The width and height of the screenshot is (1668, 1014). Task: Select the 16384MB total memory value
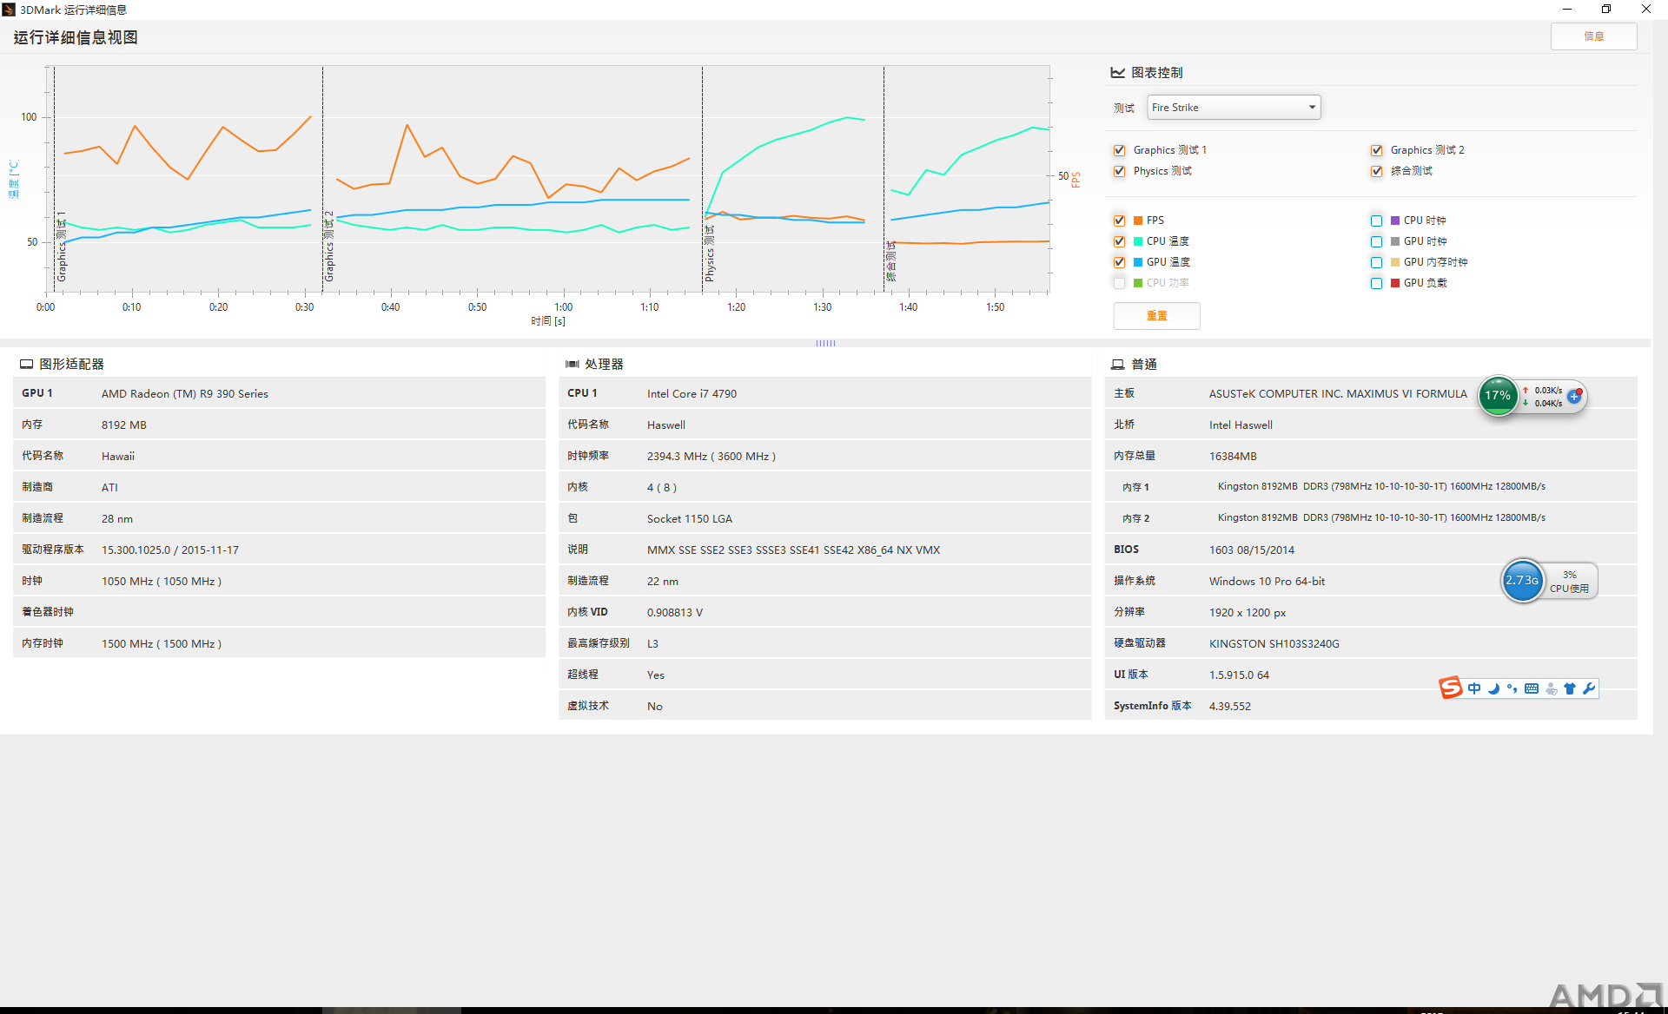(1233, 457)
